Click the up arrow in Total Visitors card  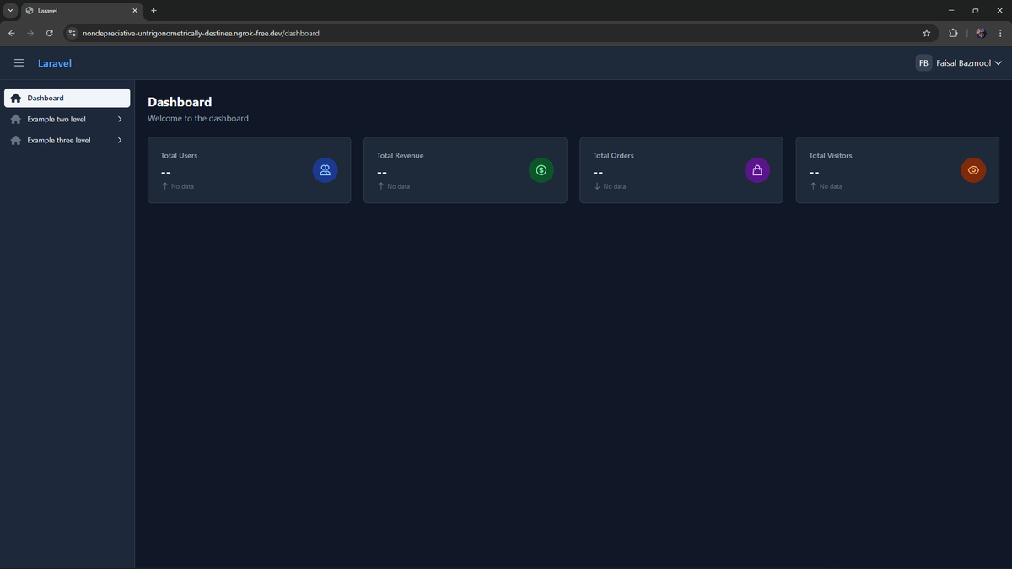[813, 186]
